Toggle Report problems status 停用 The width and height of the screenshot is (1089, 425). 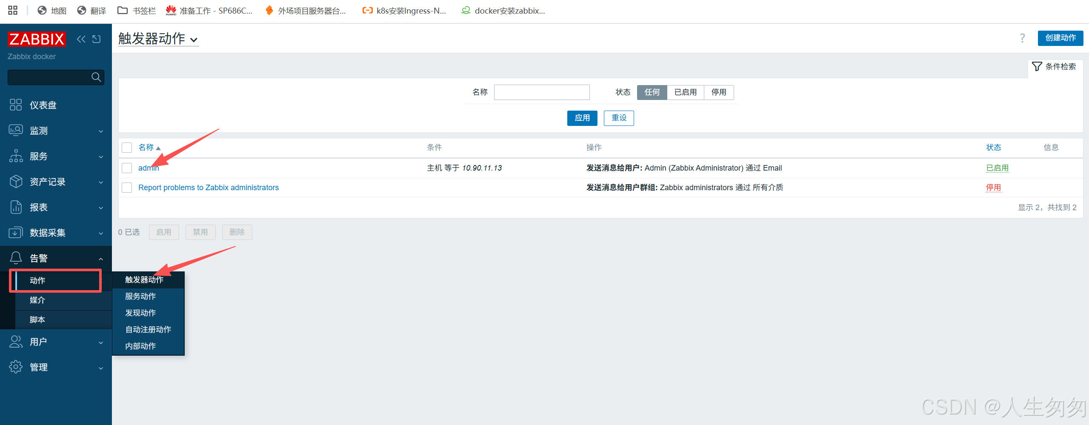click(993, 188)
